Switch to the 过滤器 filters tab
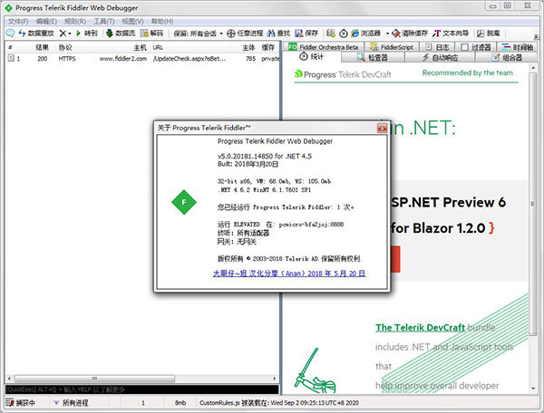Screen dimensions: 544x413 coord(475,47)
